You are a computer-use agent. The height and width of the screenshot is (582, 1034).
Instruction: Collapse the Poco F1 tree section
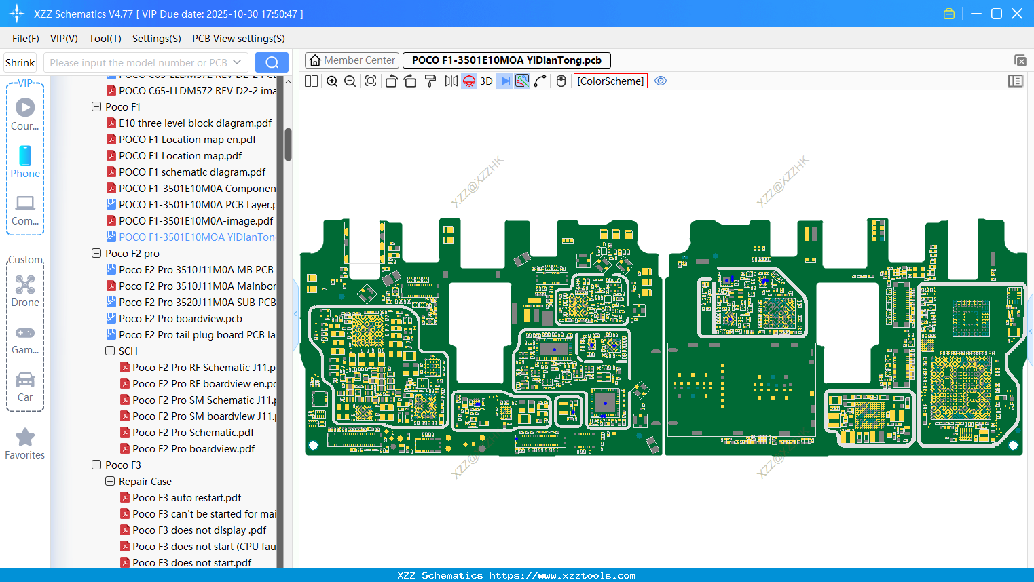(x=96, y=106)
